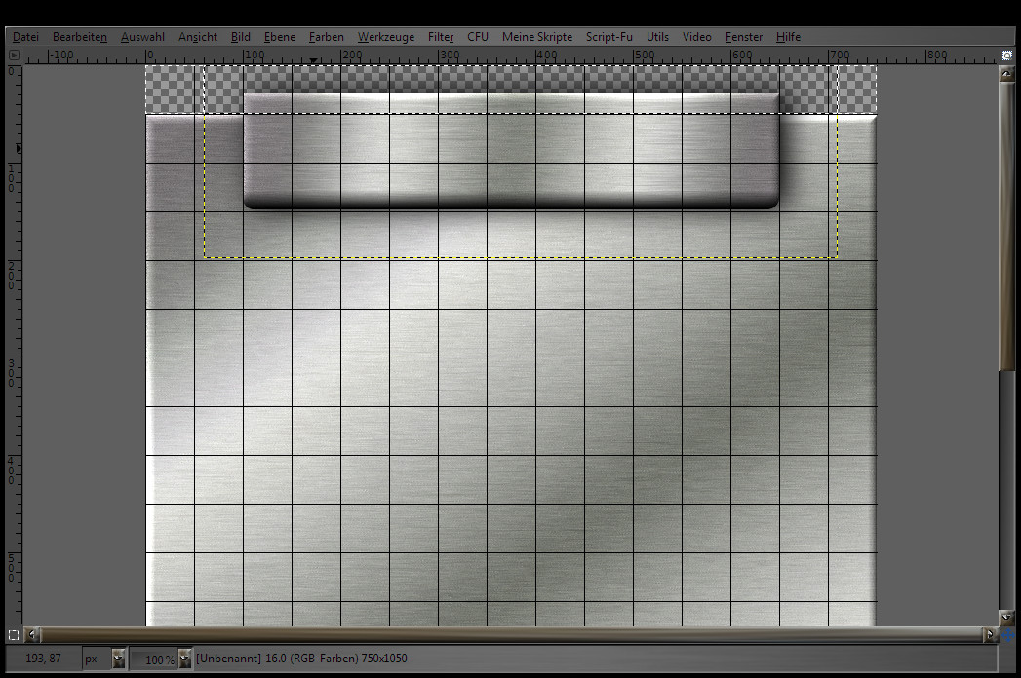Toggle the Quick Mask button
This screenshot has height=678, width=1021.
[14, 635]
